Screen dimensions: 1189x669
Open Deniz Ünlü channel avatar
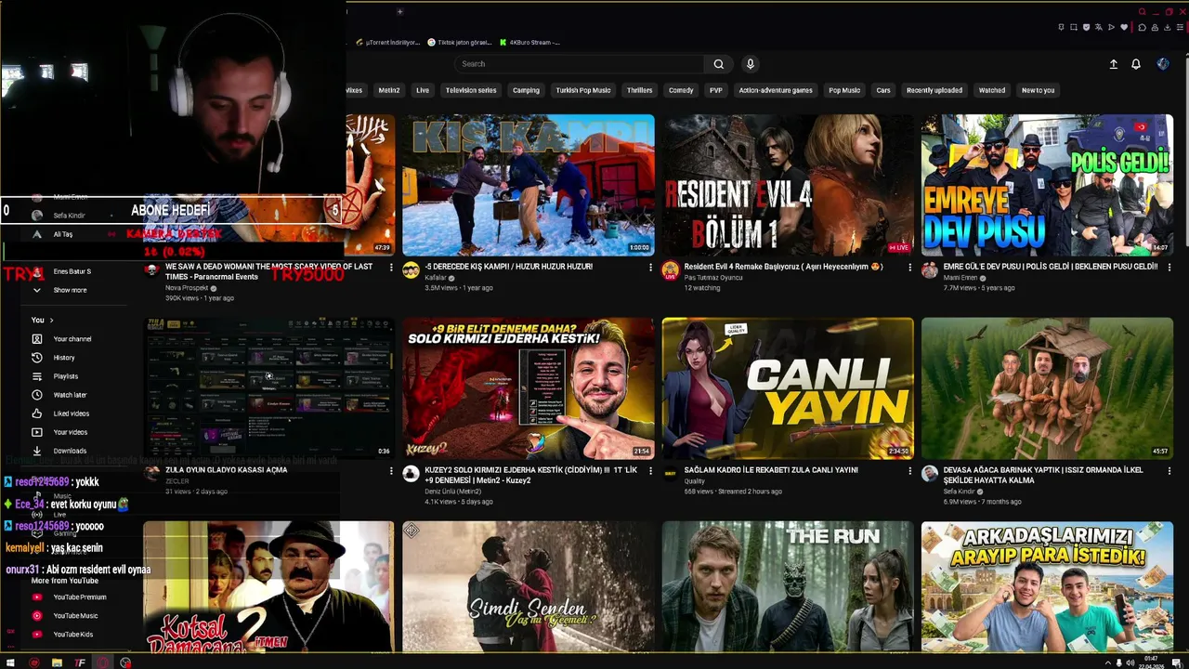click(411, 474)
